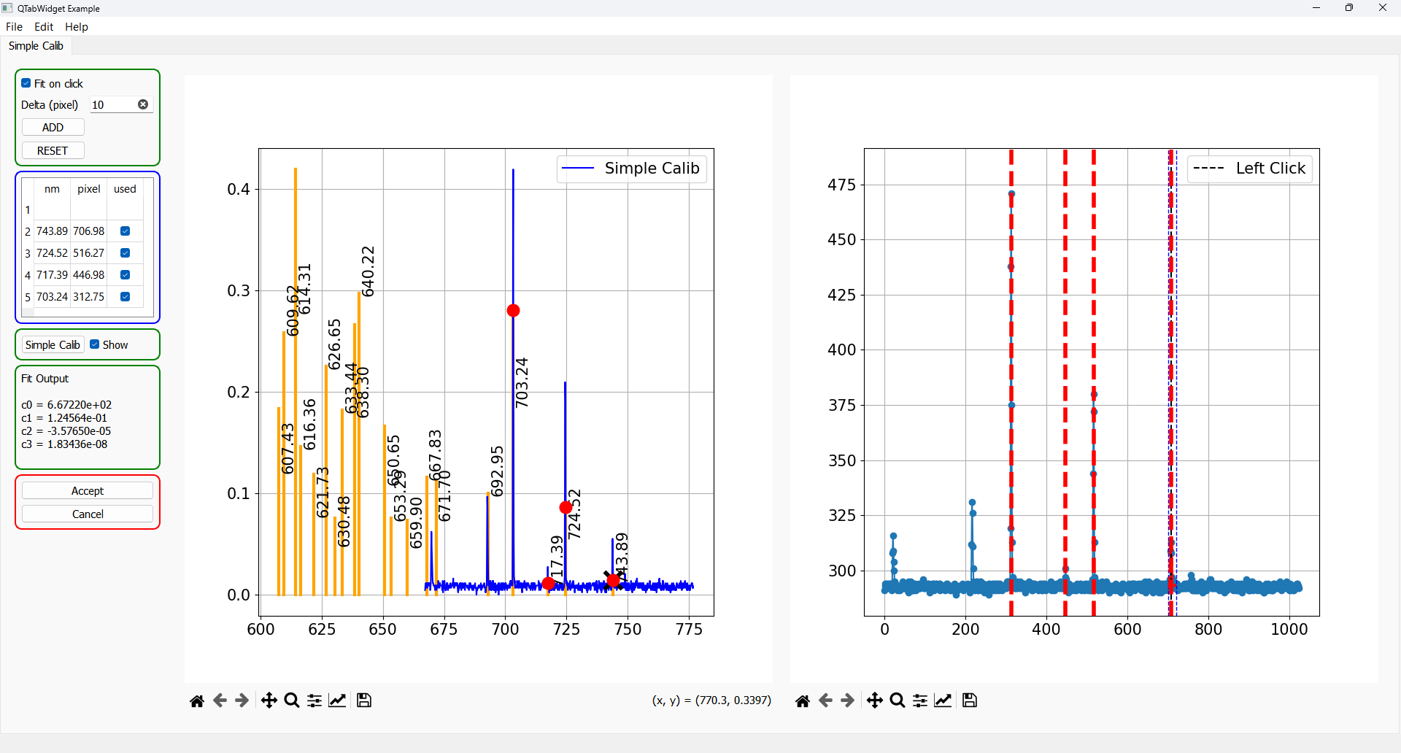Clear the Delta pixel field

pos(143,105)
